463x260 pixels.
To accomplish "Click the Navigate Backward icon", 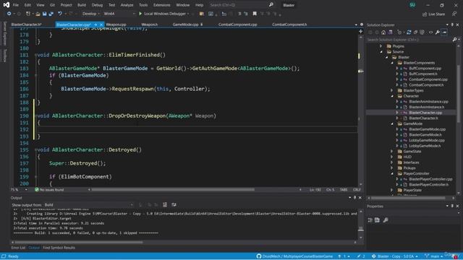I will [9, 14].
